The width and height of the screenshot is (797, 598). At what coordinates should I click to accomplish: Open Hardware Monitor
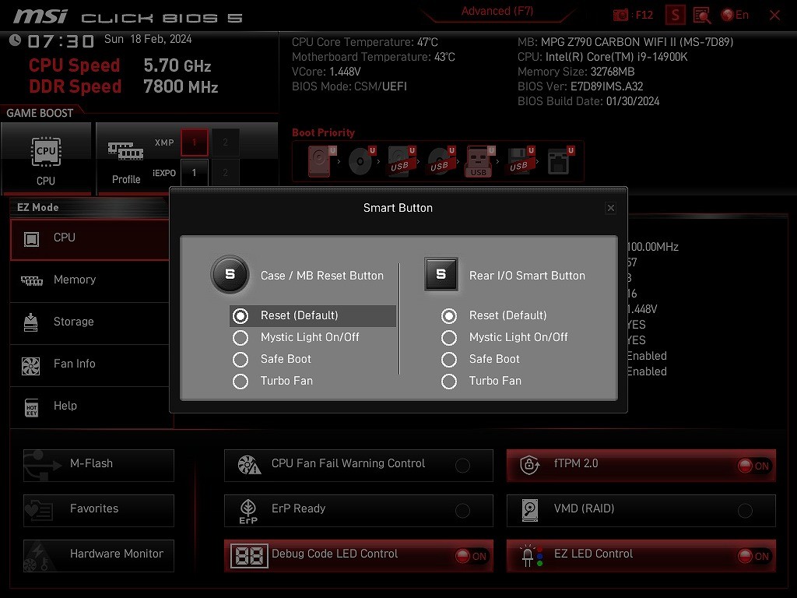(x=99, y=556)
